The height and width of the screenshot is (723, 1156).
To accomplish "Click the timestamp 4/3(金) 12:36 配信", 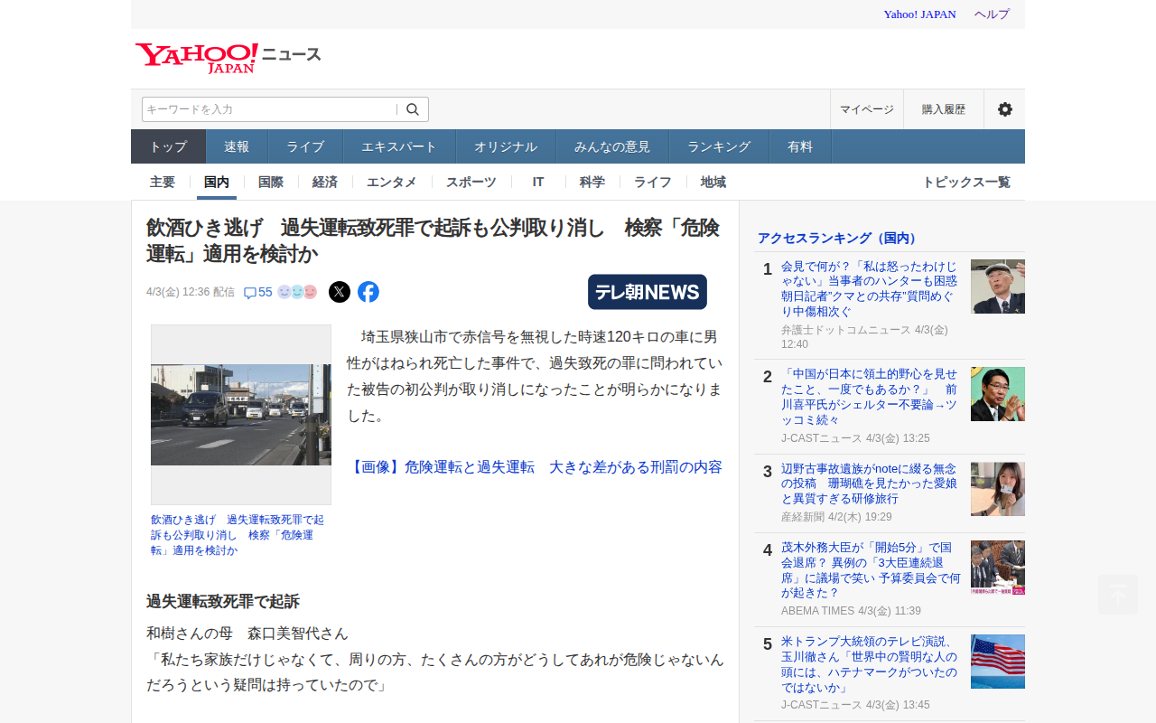I will [x=191, y=292].
